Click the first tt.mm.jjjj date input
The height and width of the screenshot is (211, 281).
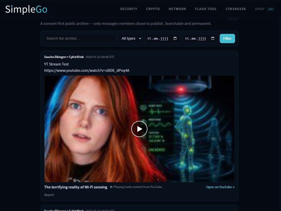(162, 38)
